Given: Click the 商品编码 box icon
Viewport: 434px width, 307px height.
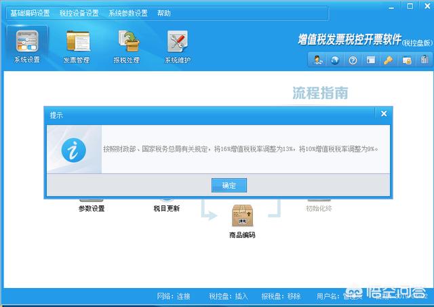Looking at the screenshot, I should (x=242, y=217).
